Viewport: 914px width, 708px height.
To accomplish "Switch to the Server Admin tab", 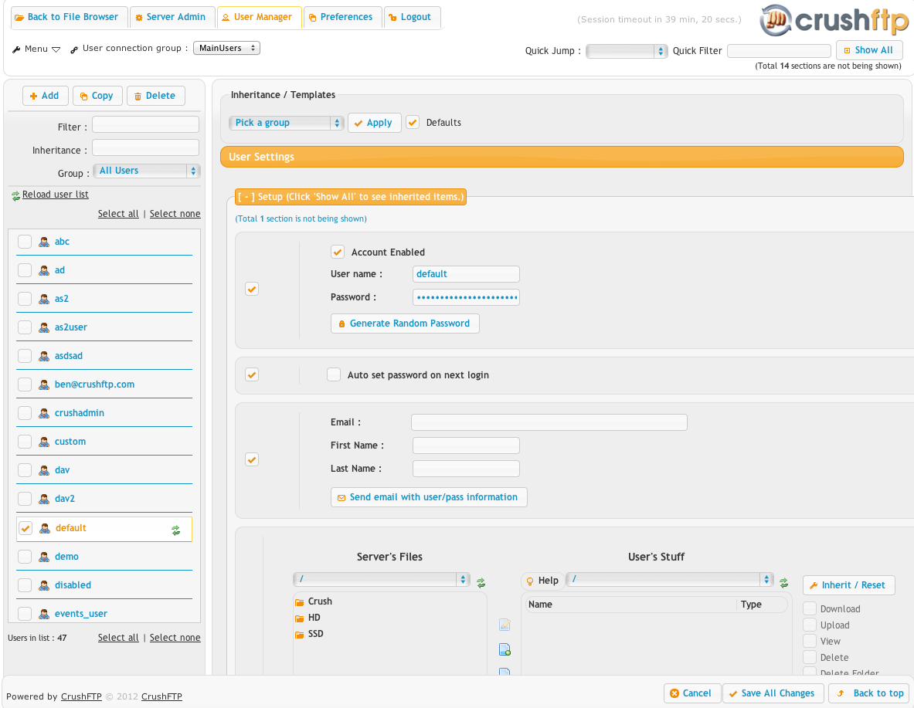I will click(172, 16).
